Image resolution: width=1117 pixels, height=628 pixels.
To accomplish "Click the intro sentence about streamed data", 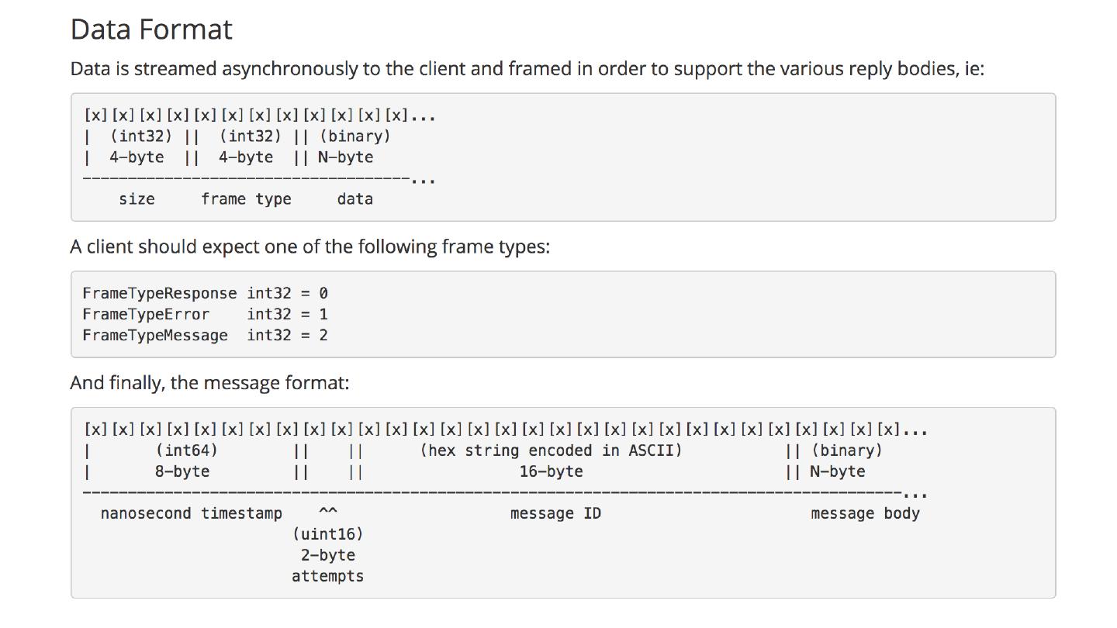I will coord(527,69).
